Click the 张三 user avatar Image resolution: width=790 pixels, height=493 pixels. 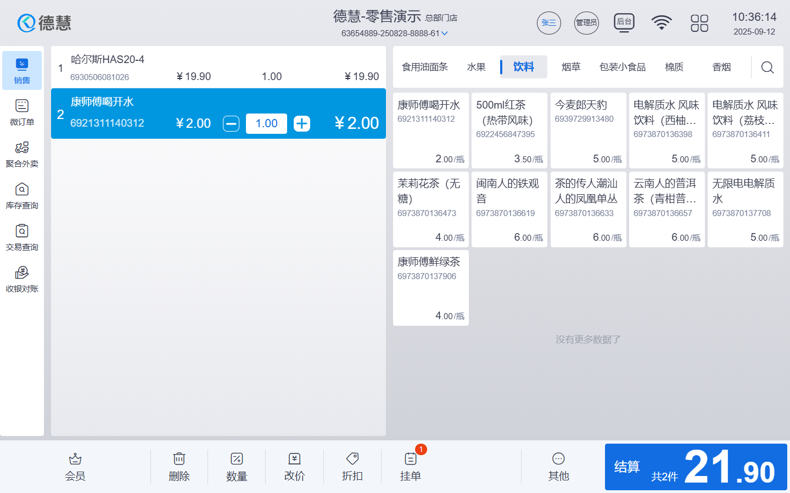point(549,23)
